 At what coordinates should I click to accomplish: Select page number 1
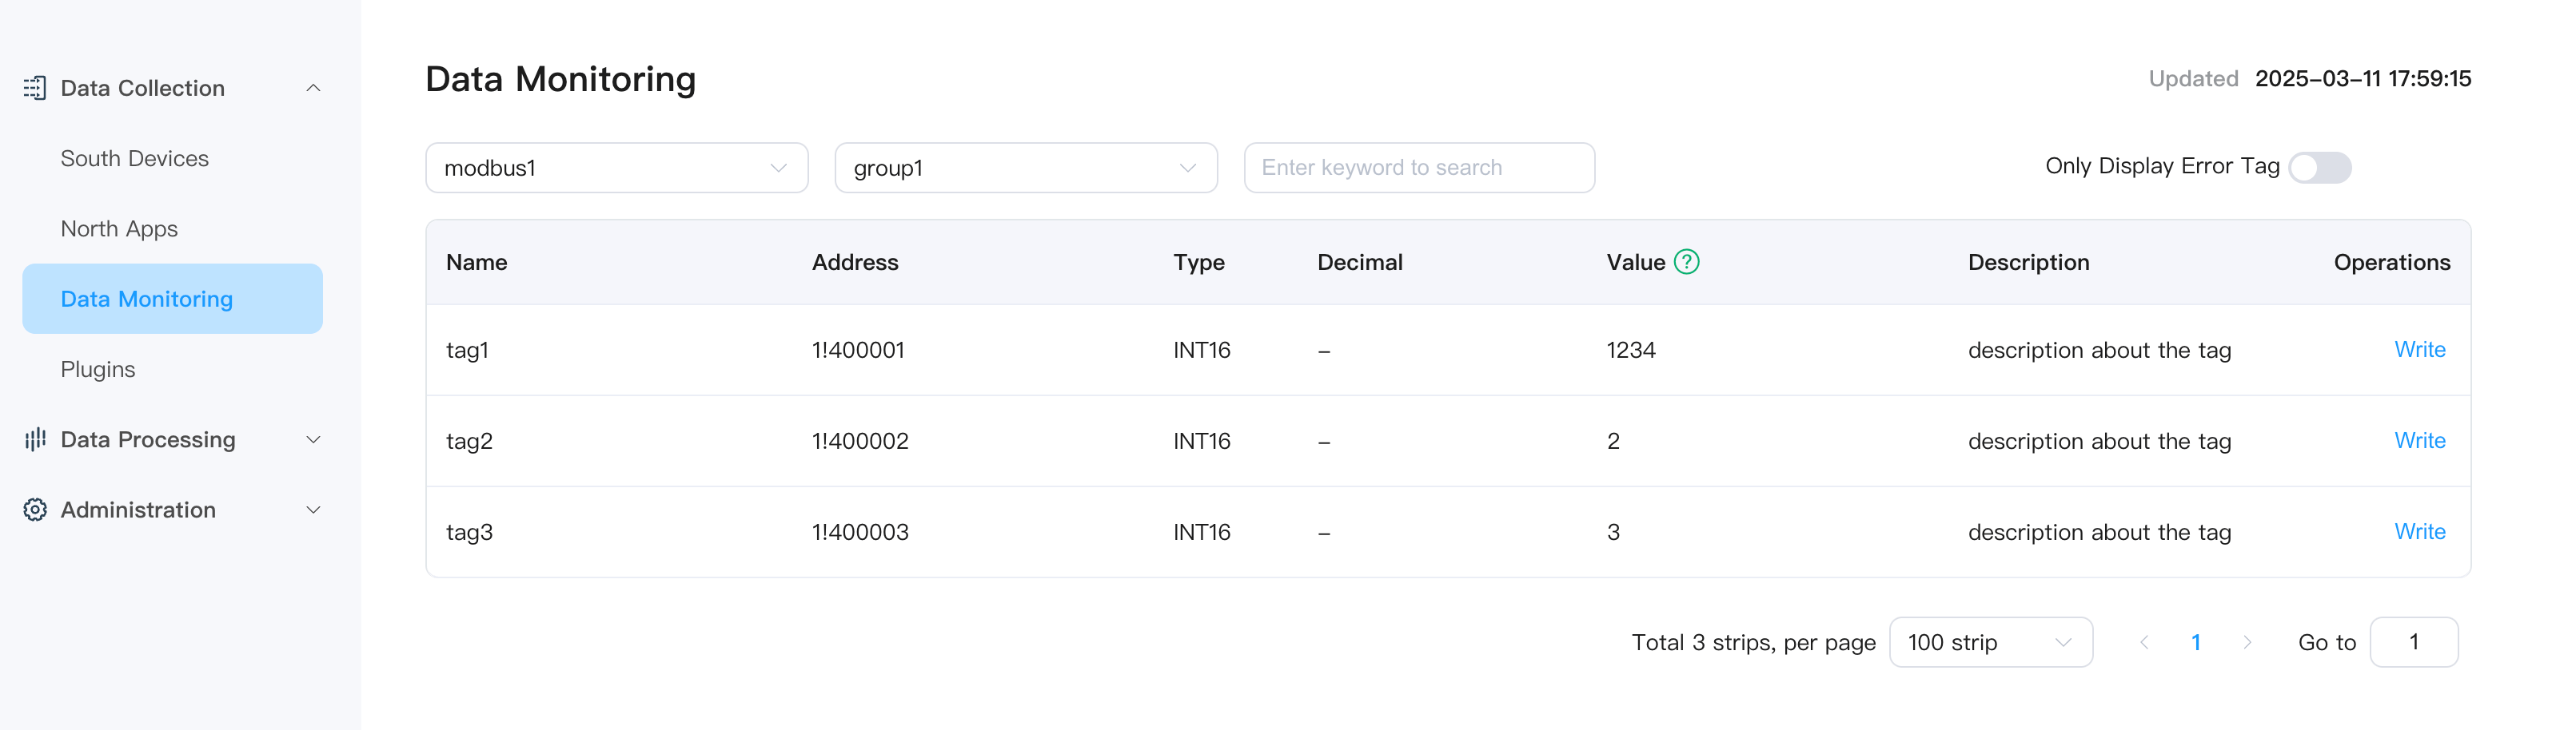pyautogui.click(x=2196, y=642)
